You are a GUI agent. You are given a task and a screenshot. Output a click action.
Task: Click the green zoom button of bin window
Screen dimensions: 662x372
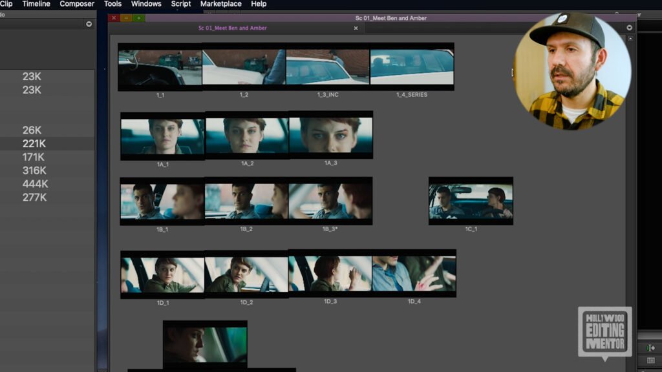(x=139, y=17)
